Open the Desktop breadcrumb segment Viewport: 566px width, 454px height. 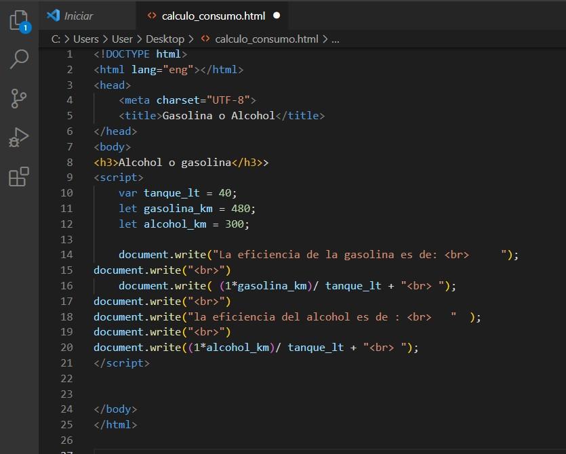coord(165,39)
